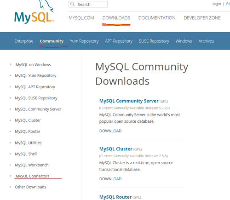Open the DOWNLOADS top menu
This screenshot has height=200, width=230.
[x=116, y=18]
